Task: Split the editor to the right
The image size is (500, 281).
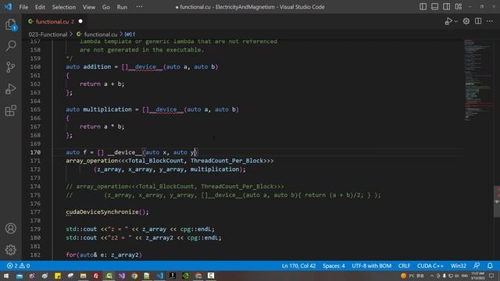Action: pos(478,21)
